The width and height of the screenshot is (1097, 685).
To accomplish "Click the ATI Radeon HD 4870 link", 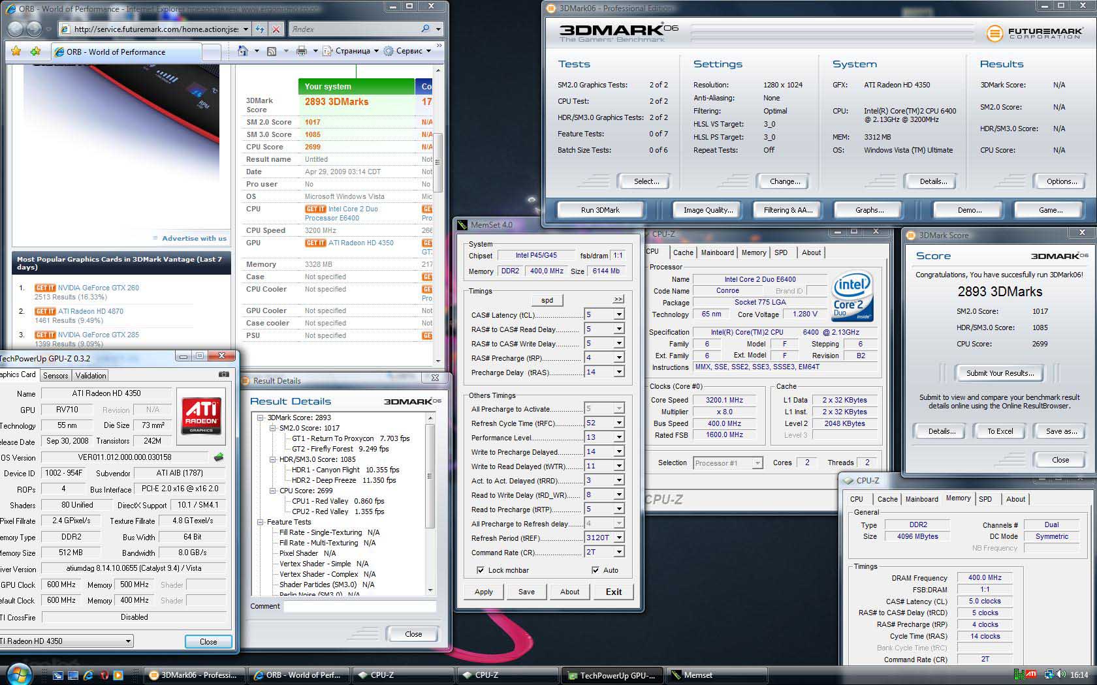I will tap(90, 311).
